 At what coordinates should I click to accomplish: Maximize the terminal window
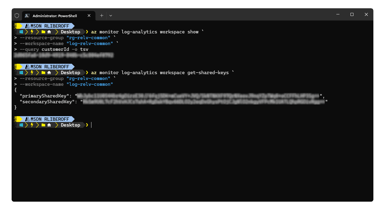[x=352, y=14]
